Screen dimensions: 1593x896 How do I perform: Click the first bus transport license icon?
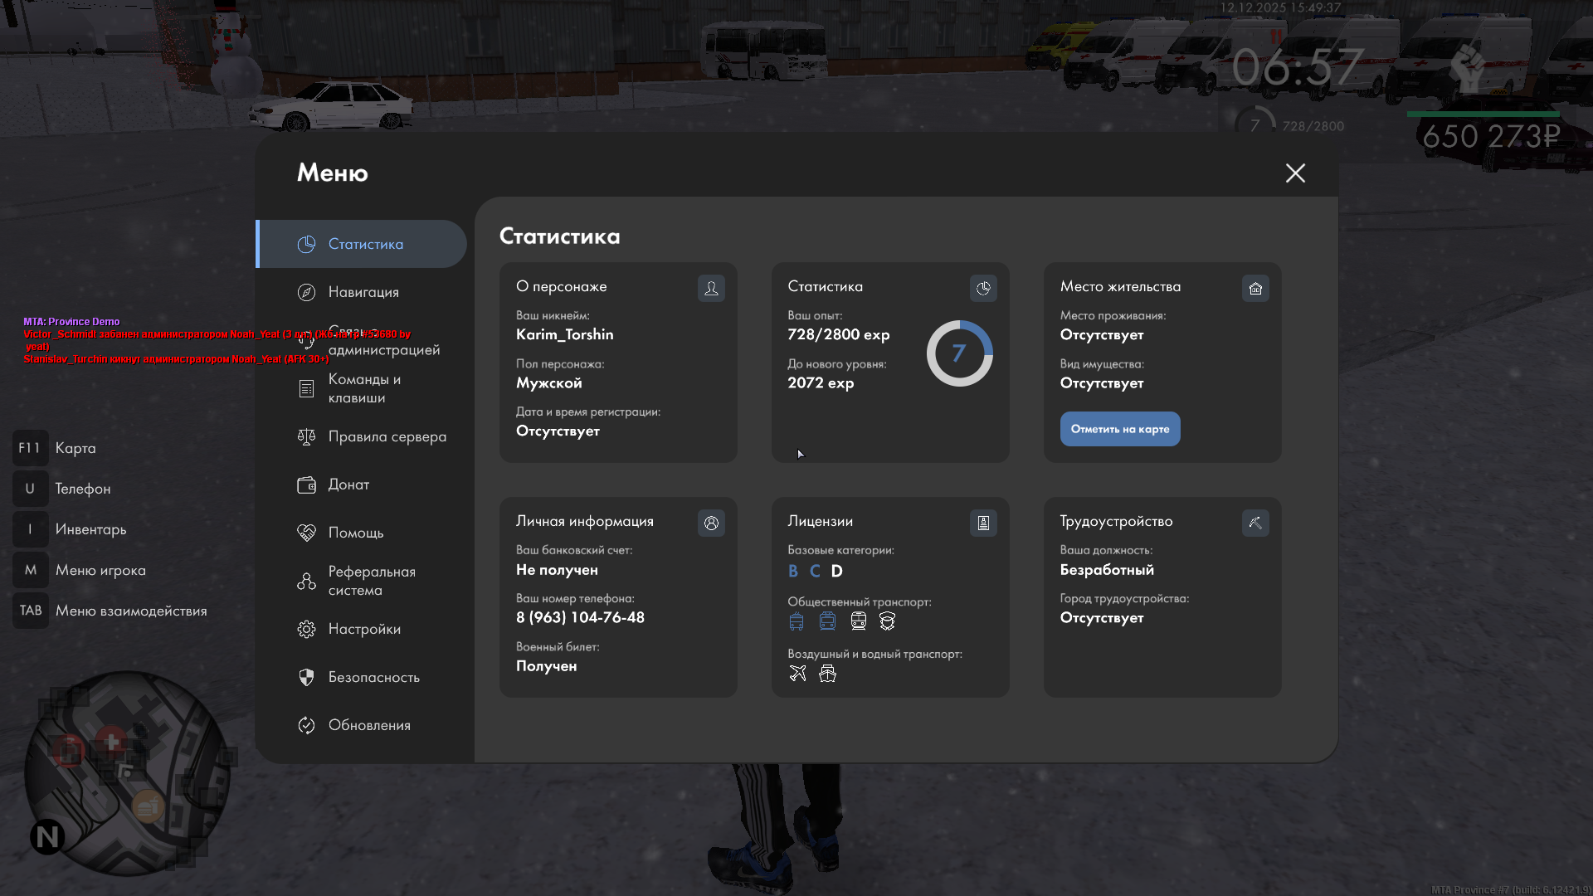[796, 621]
